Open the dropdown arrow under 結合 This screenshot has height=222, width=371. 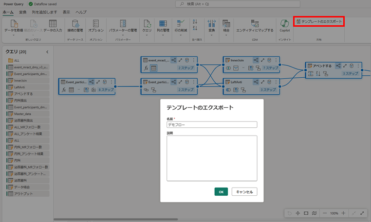click(x=226, y=35)
